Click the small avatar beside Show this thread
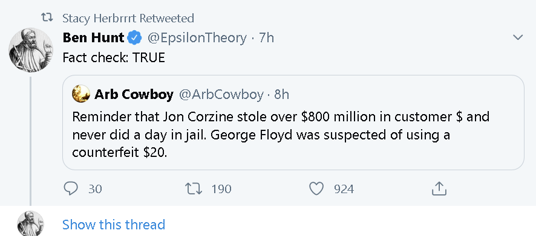This screenshot has height=236, width=536. [30, 223]
